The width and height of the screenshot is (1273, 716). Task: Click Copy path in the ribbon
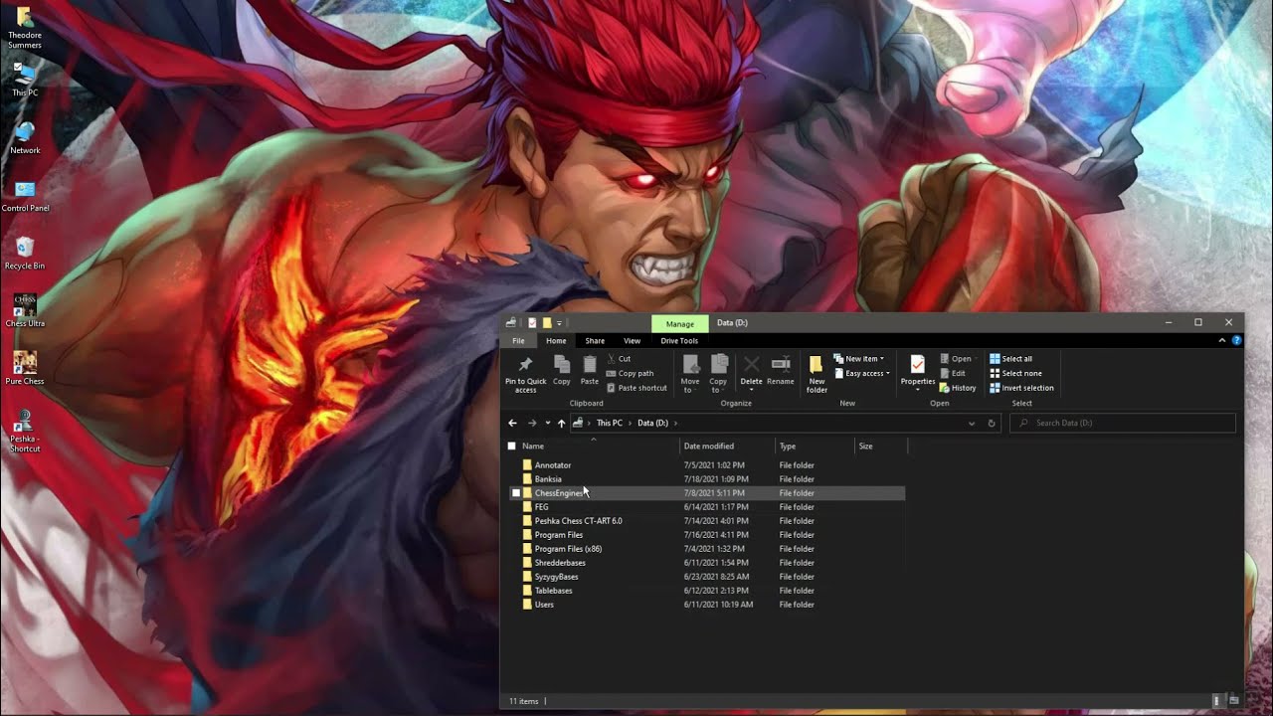(x=630, y=373)
